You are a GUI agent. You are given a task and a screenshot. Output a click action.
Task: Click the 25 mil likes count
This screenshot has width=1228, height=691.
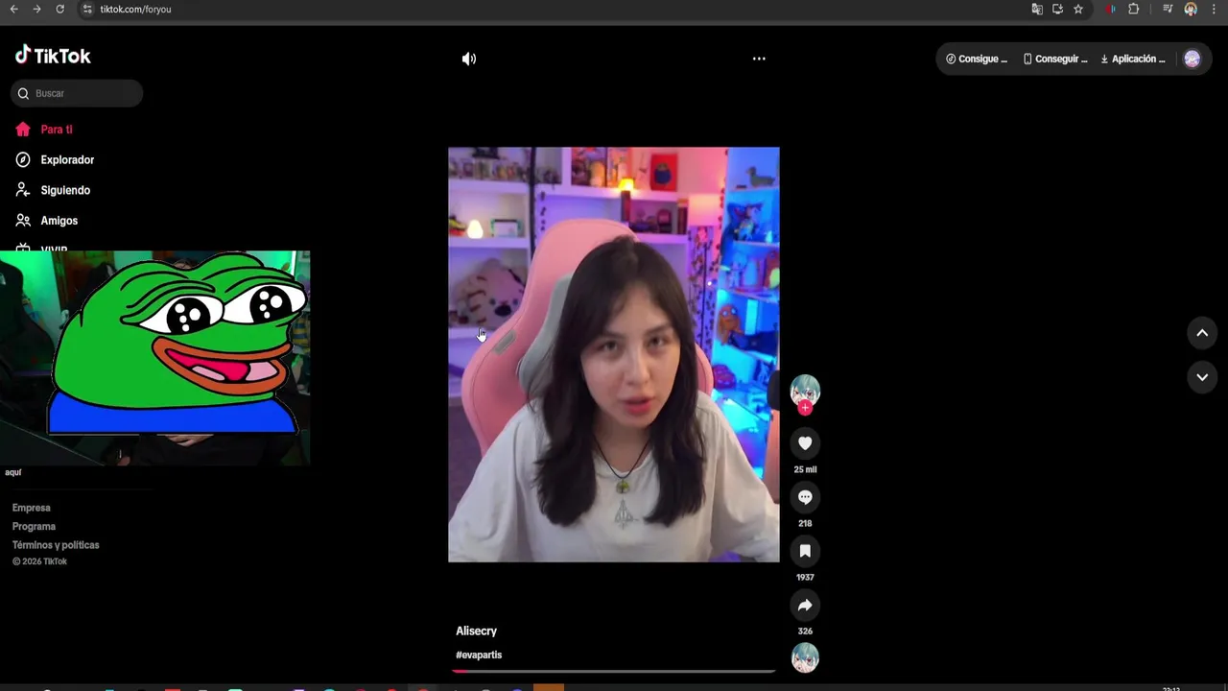point(805,469)
